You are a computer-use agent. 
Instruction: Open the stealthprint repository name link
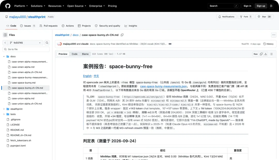coord(37,17)
